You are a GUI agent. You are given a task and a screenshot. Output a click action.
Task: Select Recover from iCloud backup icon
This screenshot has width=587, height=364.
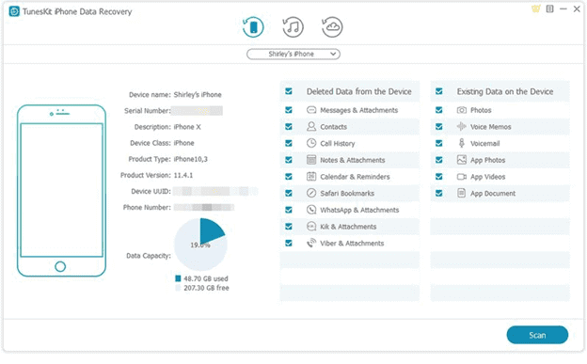tap(332, 27)
